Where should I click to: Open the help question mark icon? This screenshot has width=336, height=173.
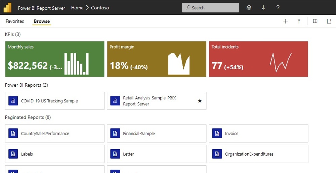[x=278, y=8]
